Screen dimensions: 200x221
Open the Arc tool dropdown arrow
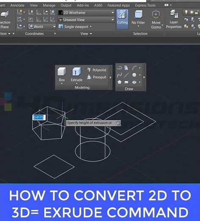(140, 68)
